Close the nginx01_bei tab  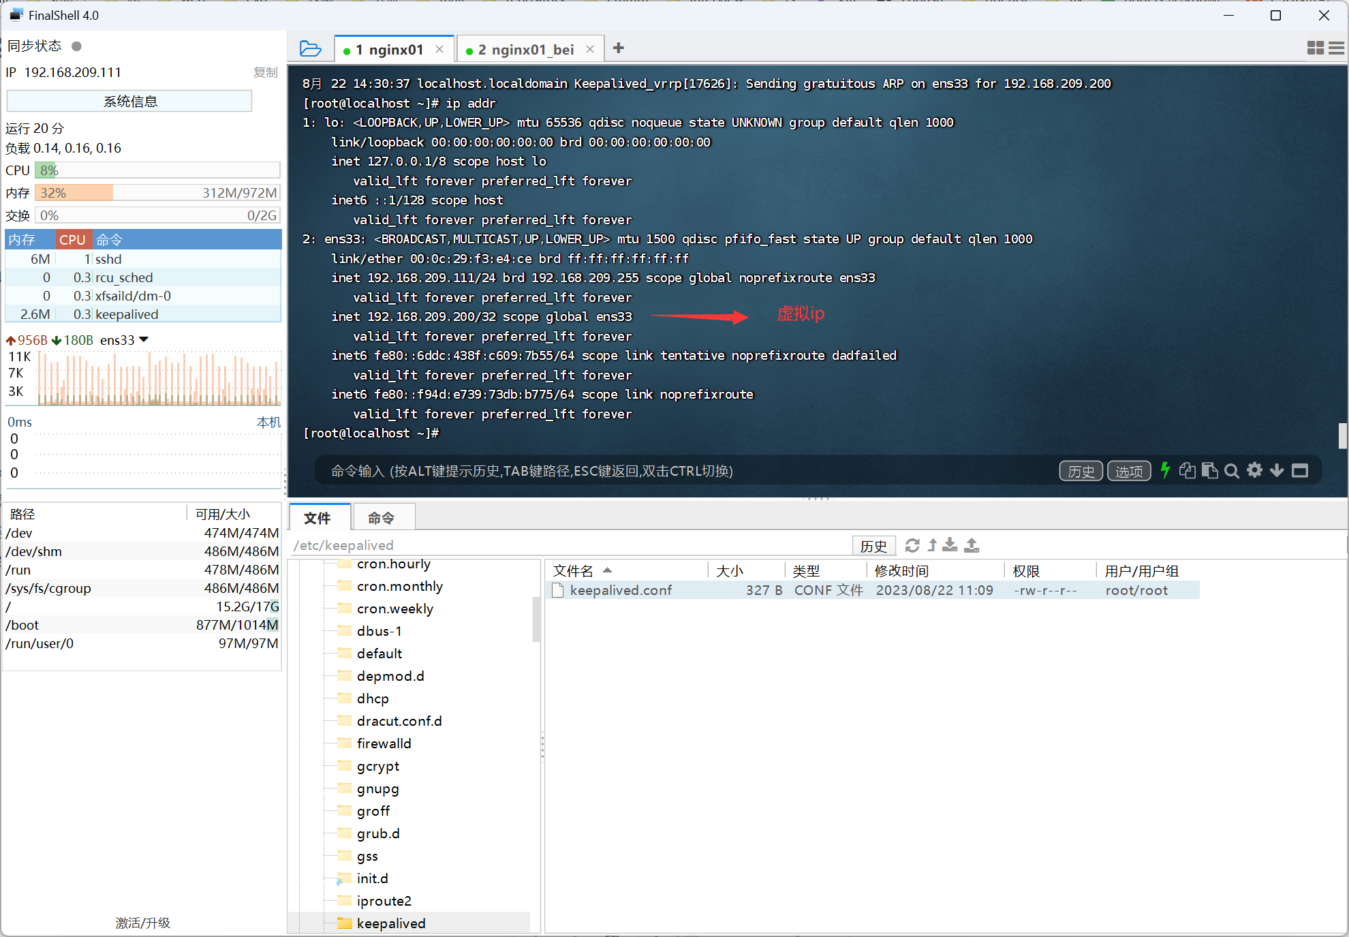point(590,49)
